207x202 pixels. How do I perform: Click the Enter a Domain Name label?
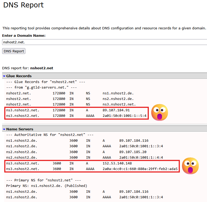pos(24,36)
